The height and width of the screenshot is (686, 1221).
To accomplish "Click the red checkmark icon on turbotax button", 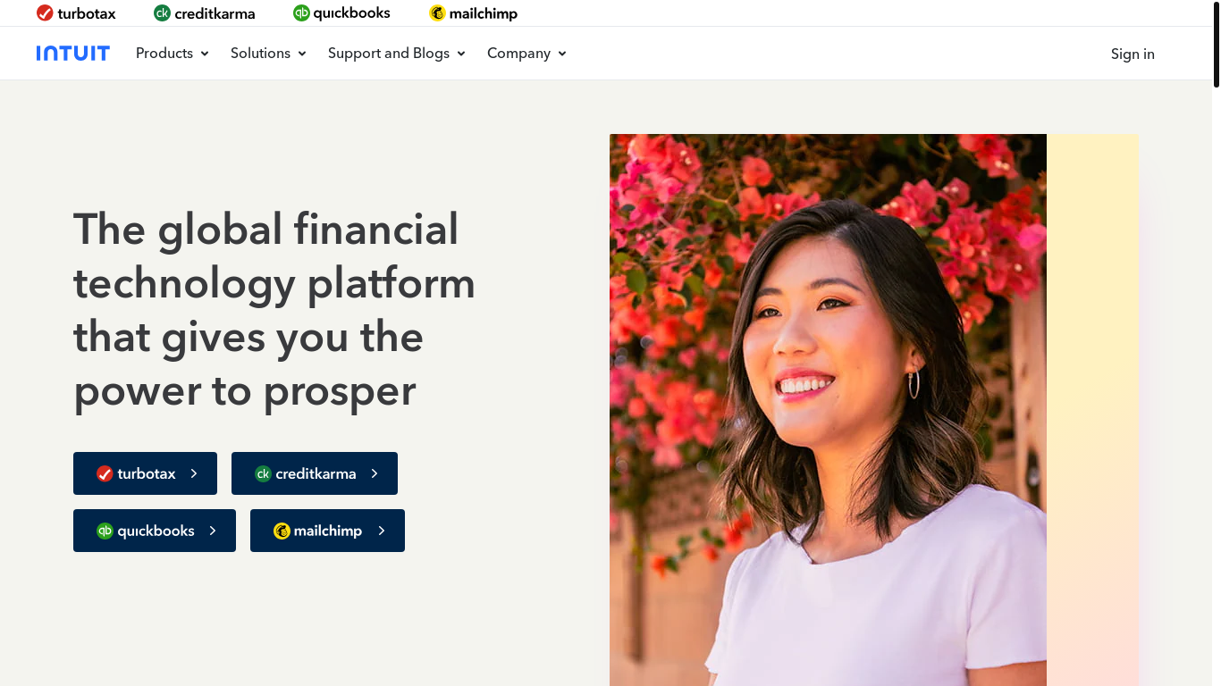I will [105, 473].
